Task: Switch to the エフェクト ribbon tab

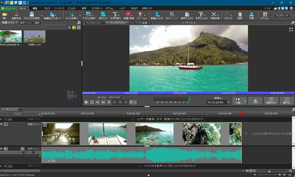Action: pos(72,8)
